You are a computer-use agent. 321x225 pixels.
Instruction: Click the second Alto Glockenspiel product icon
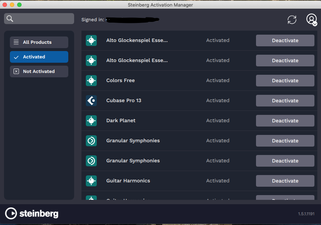[91, 61]
